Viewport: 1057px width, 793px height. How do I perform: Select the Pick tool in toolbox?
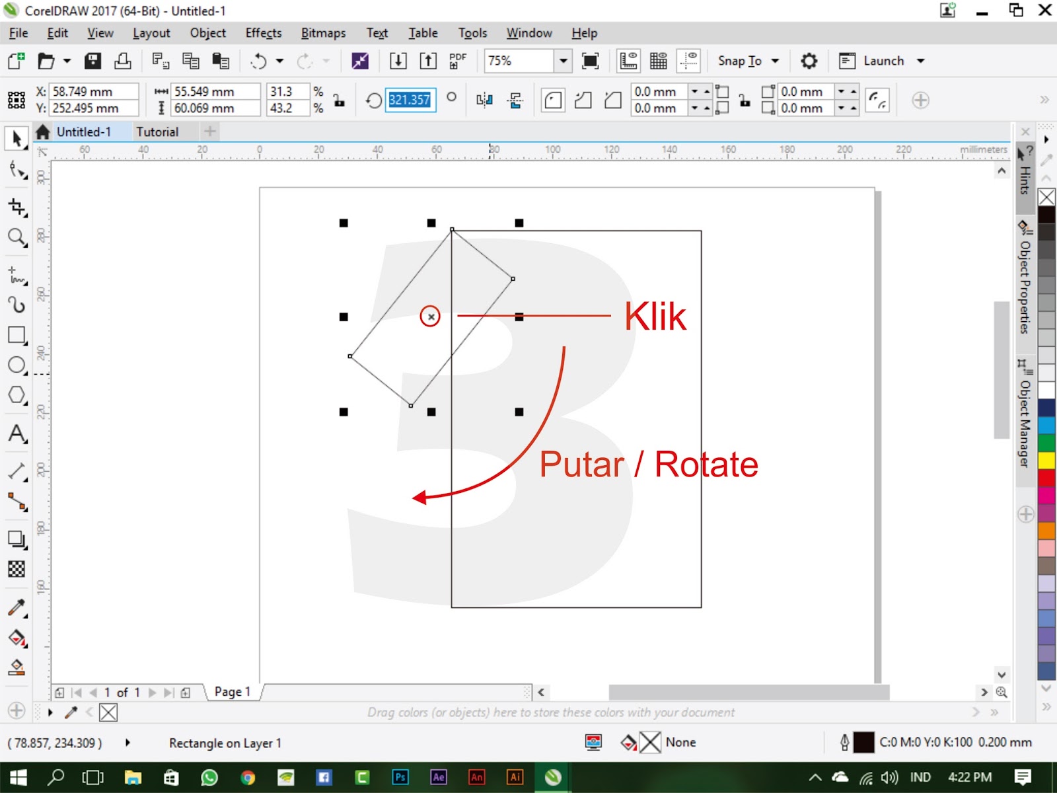click(x=17, y=138)
